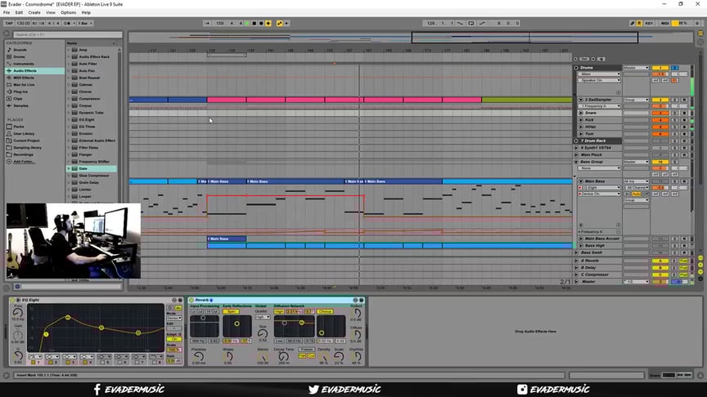Select the Clips category in the browser
707x397 pixels.
(x=18, y=99)
